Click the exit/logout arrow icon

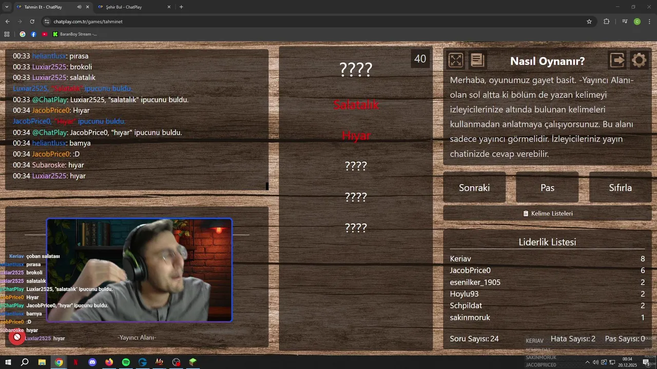coord(617,60)
